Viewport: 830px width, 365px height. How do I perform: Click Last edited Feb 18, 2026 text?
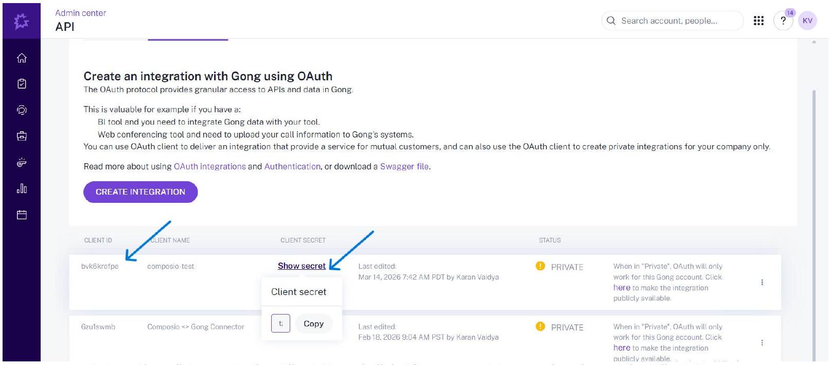point(429,332)
